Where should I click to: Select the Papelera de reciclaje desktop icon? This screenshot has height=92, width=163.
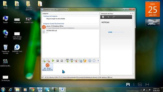tap(6, 49)
